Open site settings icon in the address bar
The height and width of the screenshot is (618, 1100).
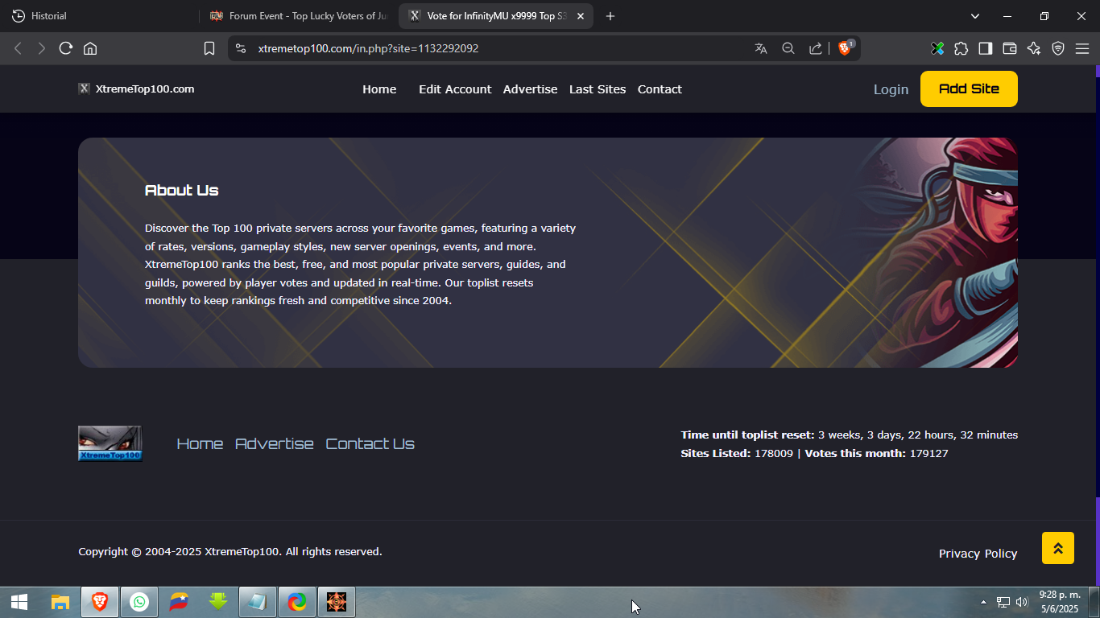(240, 48)
